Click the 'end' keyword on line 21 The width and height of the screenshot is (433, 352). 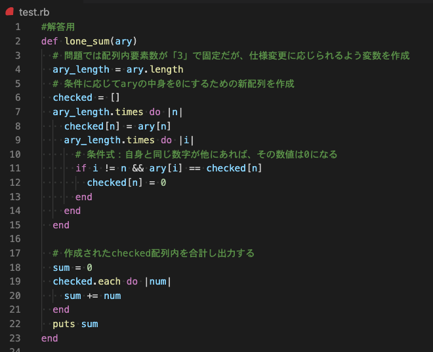[x=61, y=309]
